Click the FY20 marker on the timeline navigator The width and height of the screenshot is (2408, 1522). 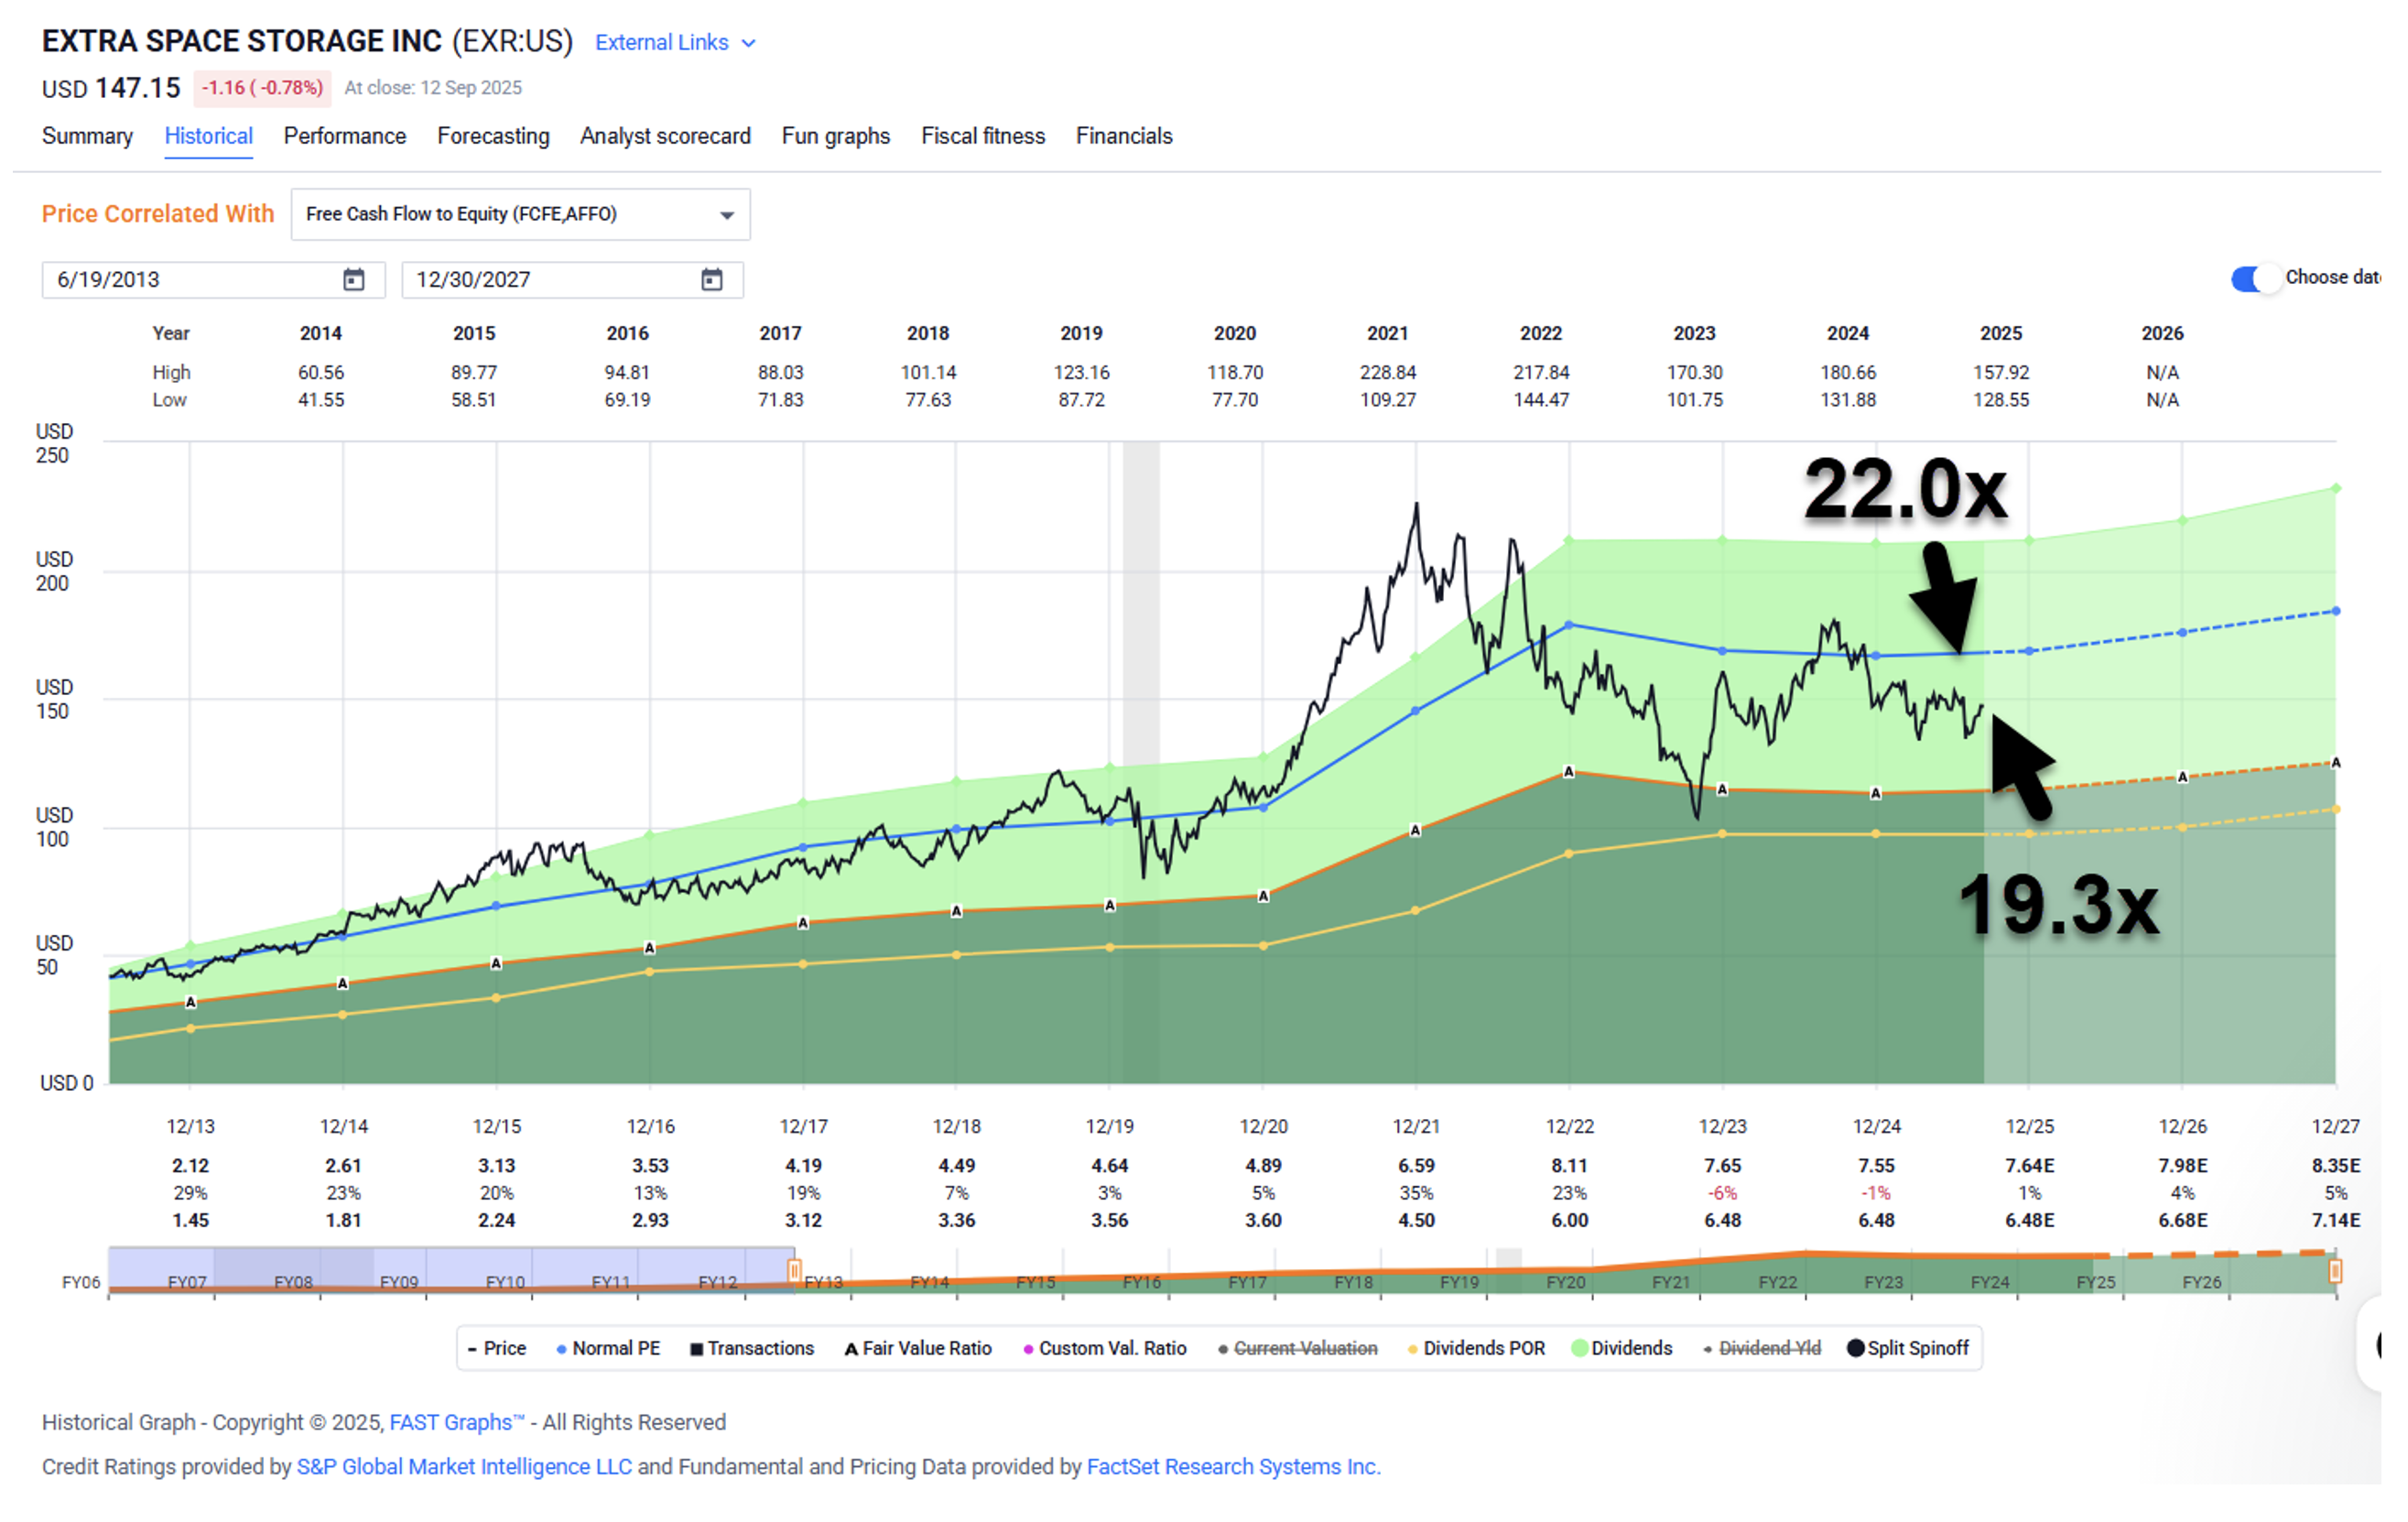1565,1283
